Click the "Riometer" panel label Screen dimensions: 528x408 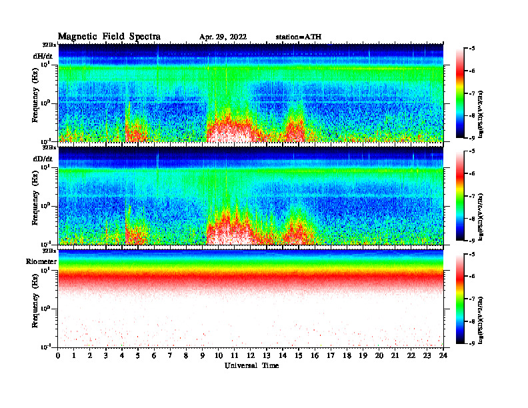pos(41,261)
